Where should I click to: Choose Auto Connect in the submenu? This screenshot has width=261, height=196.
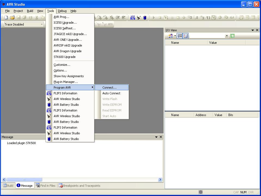coord(111,93)
